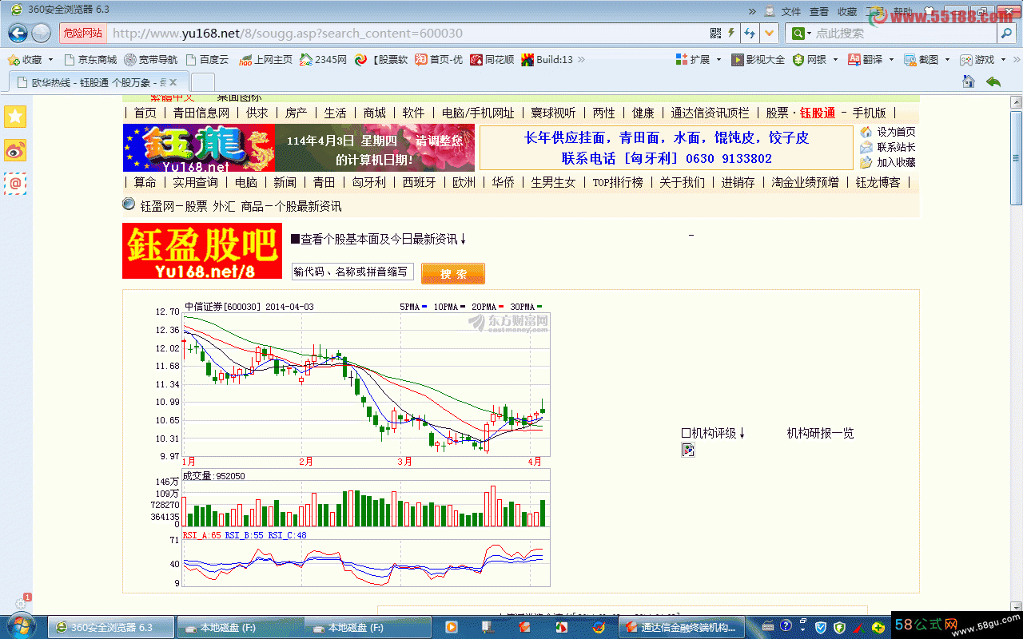
Task: Click the lightning speed-mode icon in address bar
Action: 730,33
